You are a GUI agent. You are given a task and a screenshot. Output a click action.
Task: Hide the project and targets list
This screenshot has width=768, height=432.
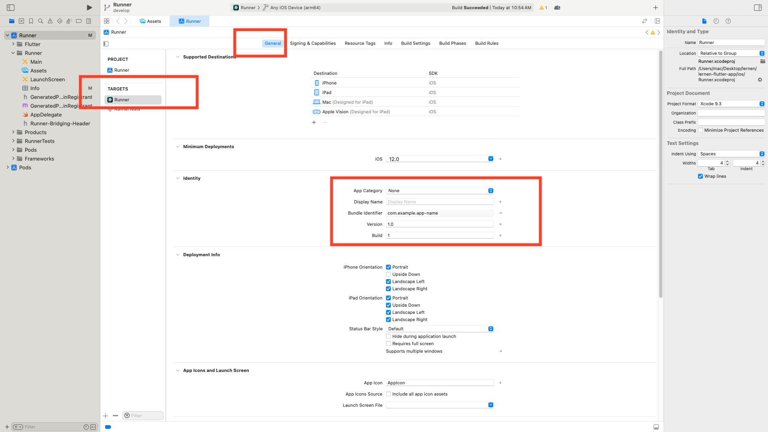click(x=106, y=44)
